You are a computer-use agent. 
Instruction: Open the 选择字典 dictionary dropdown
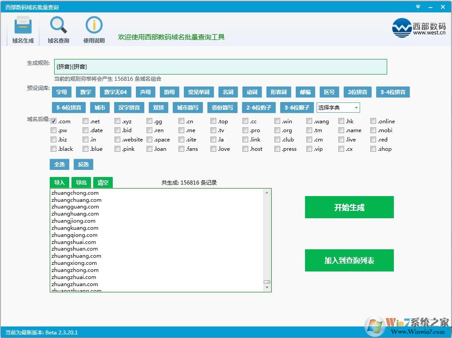pos(337,107)
